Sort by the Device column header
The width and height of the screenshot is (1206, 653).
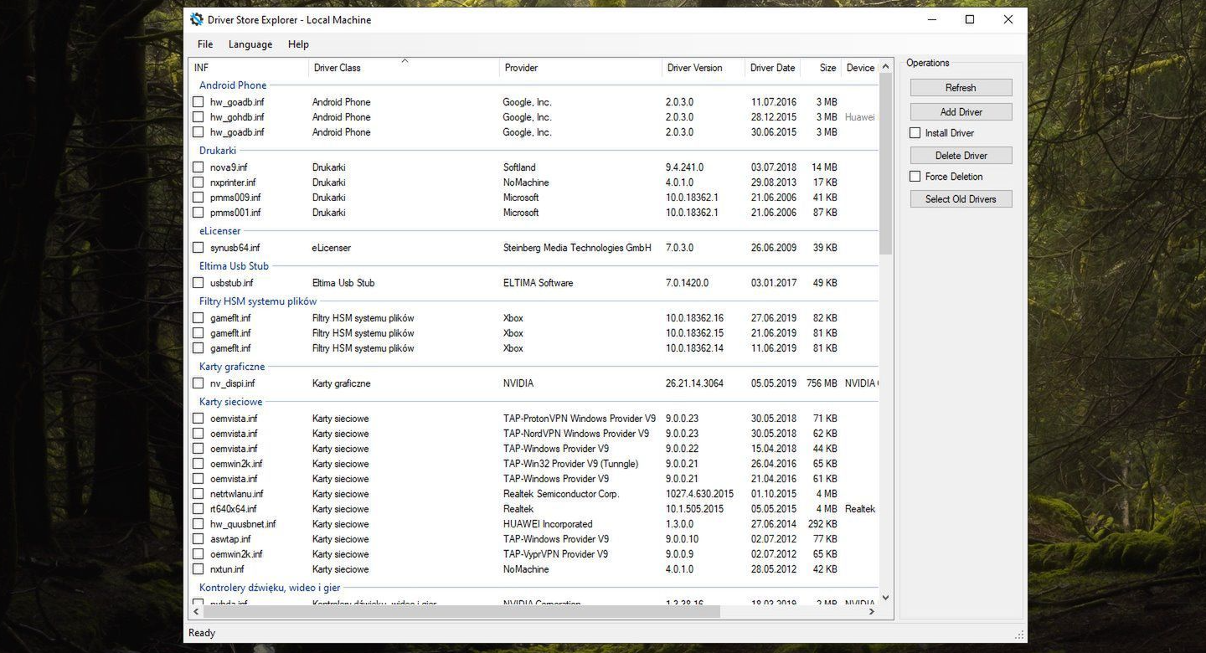click(860, 68)
